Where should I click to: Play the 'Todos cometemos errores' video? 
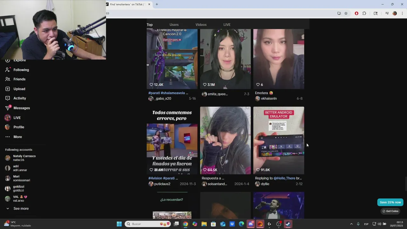coord(172,140)
